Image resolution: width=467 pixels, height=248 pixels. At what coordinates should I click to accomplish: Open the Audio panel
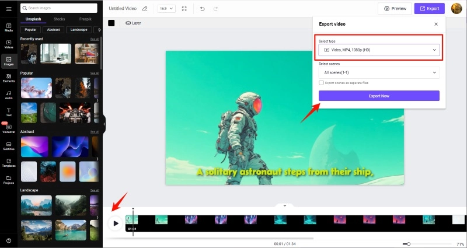(9, 95)
